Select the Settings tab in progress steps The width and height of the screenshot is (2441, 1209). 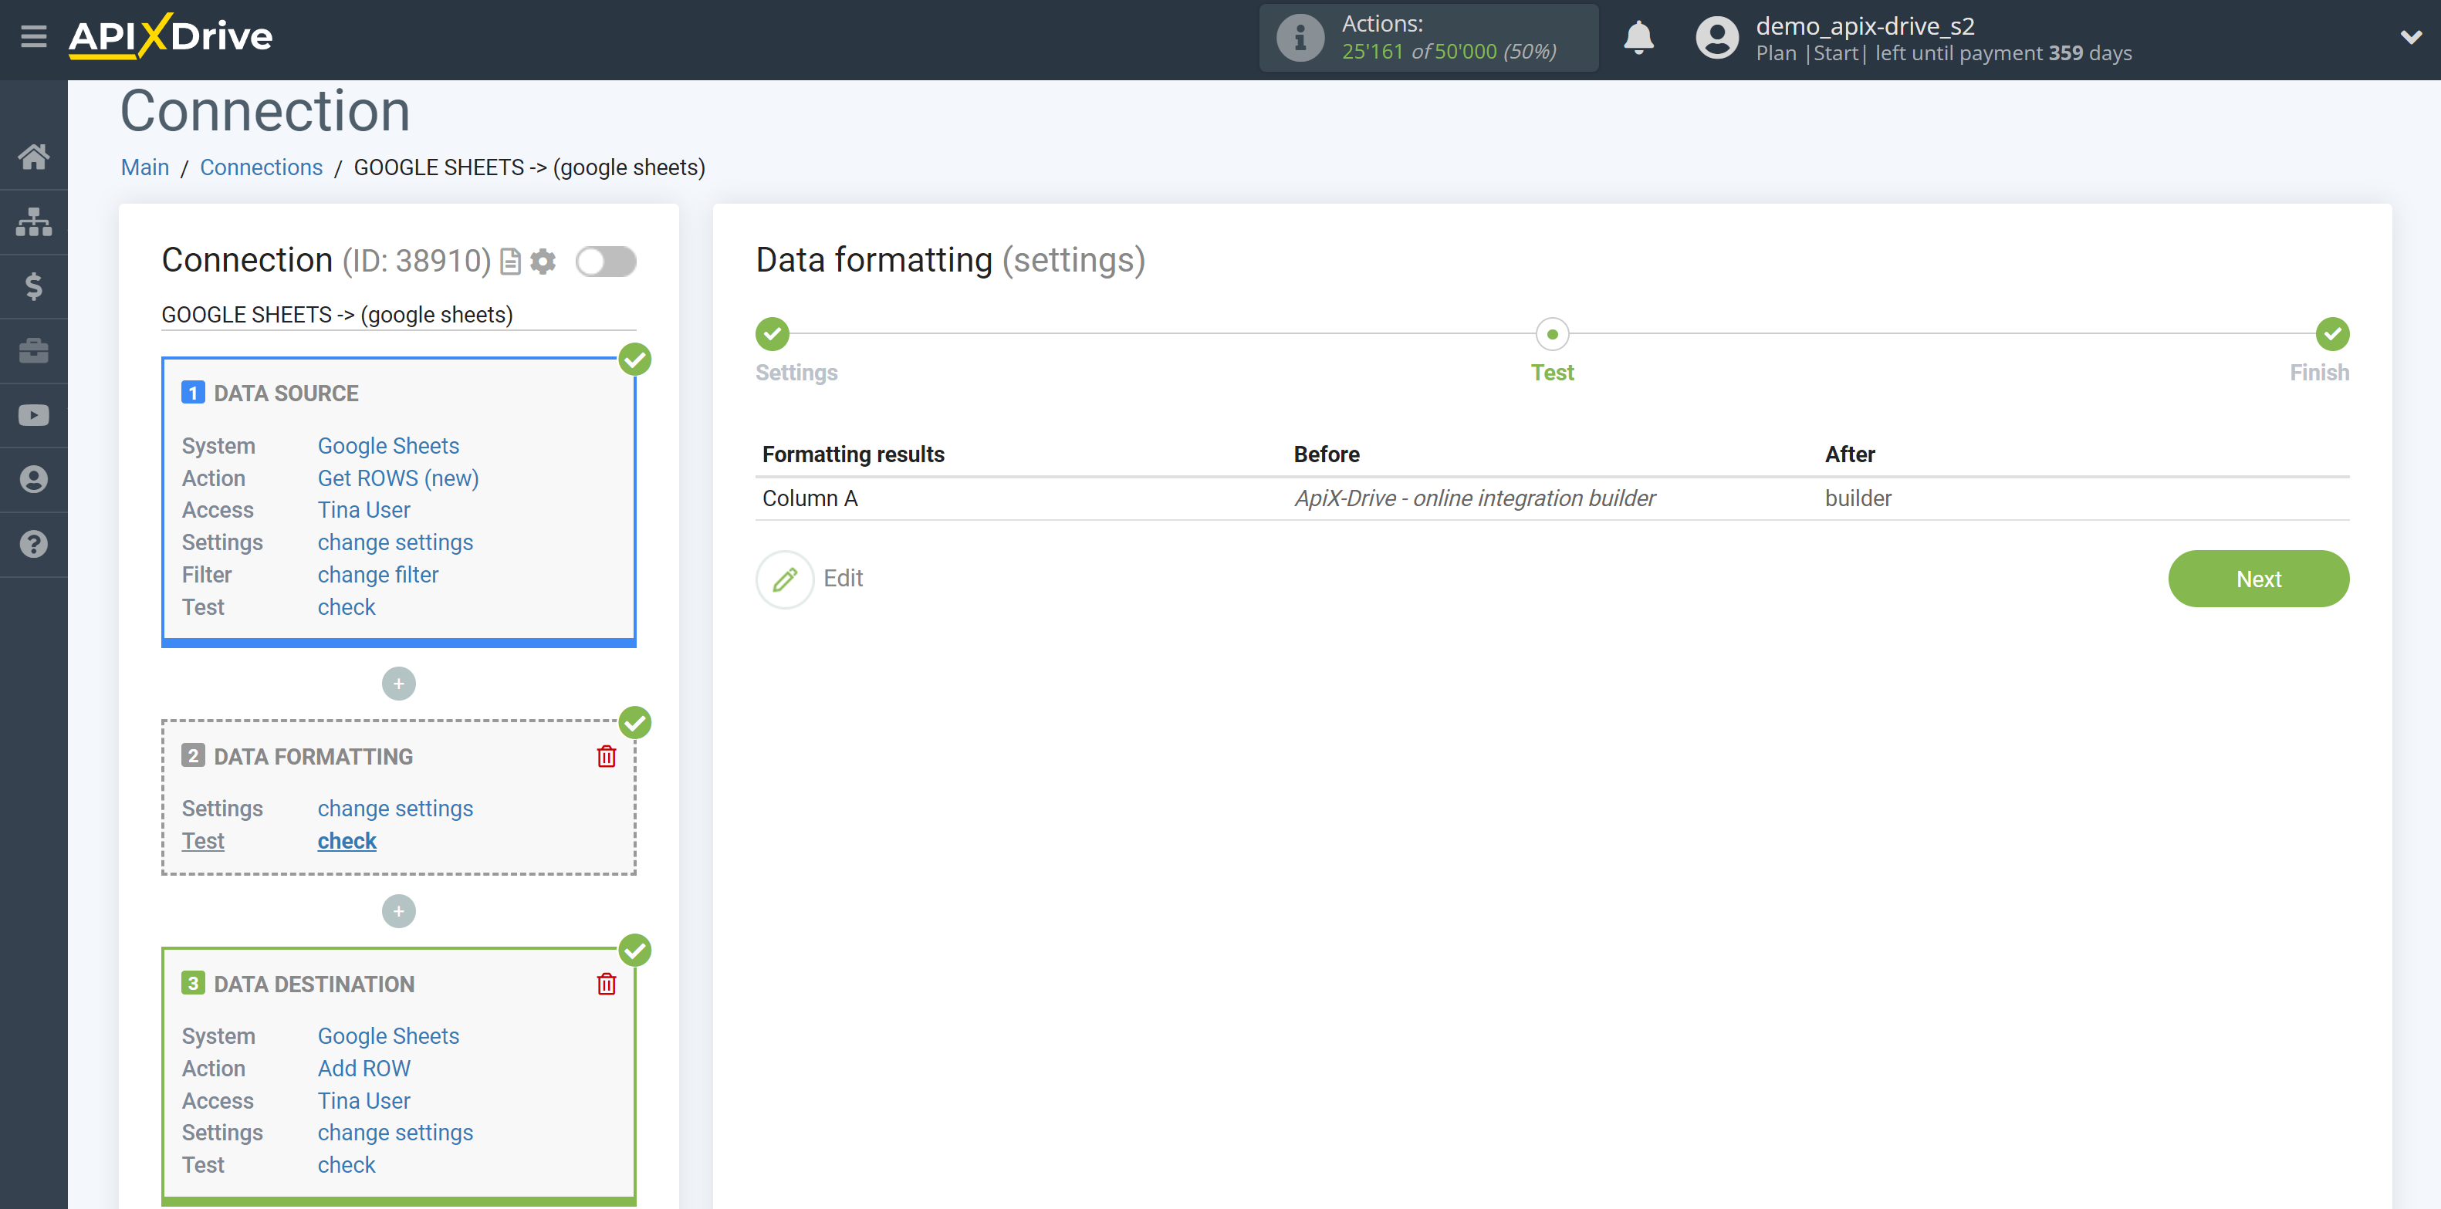tap(774, 333)
